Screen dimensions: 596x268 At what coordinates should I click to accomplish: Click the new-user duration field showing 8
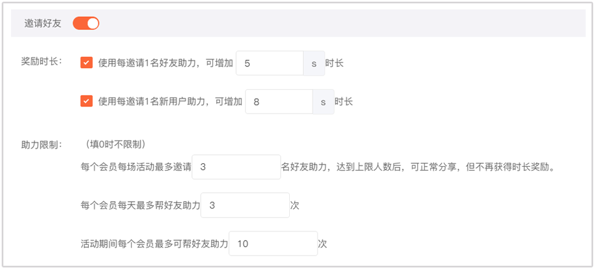pyautogui.click(x=279, y=102)
